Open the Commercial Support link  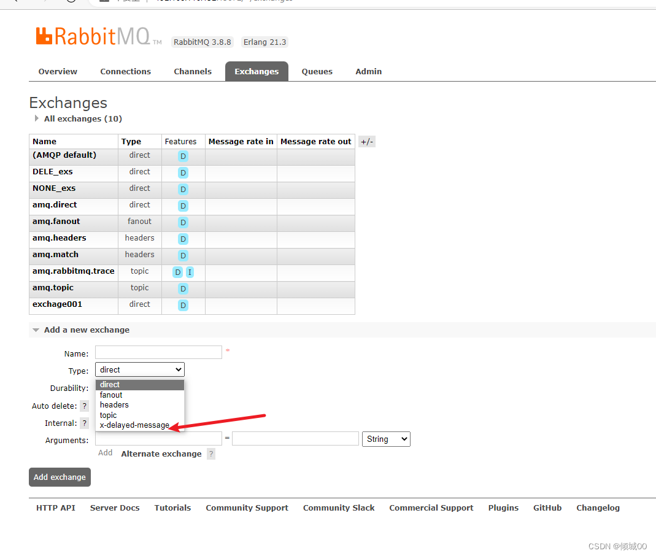coord(431,508)
